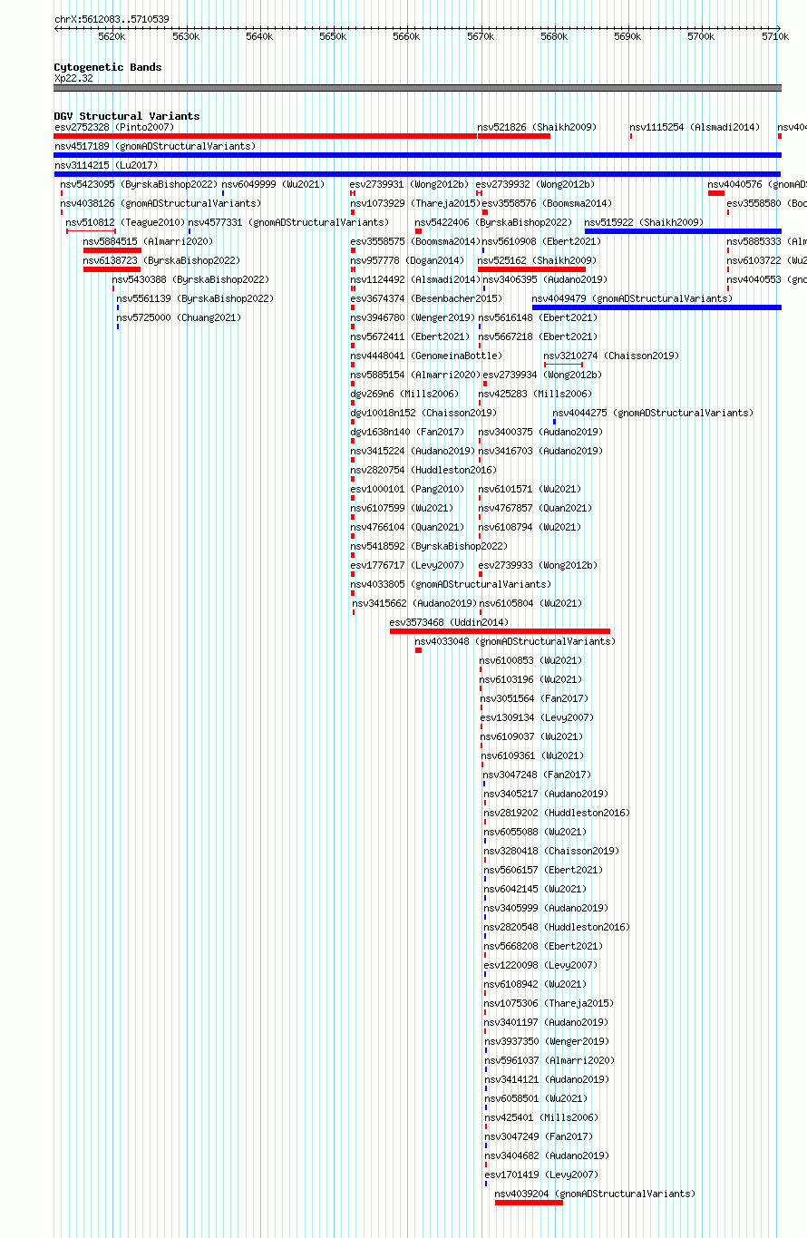Image resolution: width=807 pixels, height=1238 pixels.
Task: Open nsv5561139 (ByrskaBishop2022) variant label
Action: coord(195,298)
